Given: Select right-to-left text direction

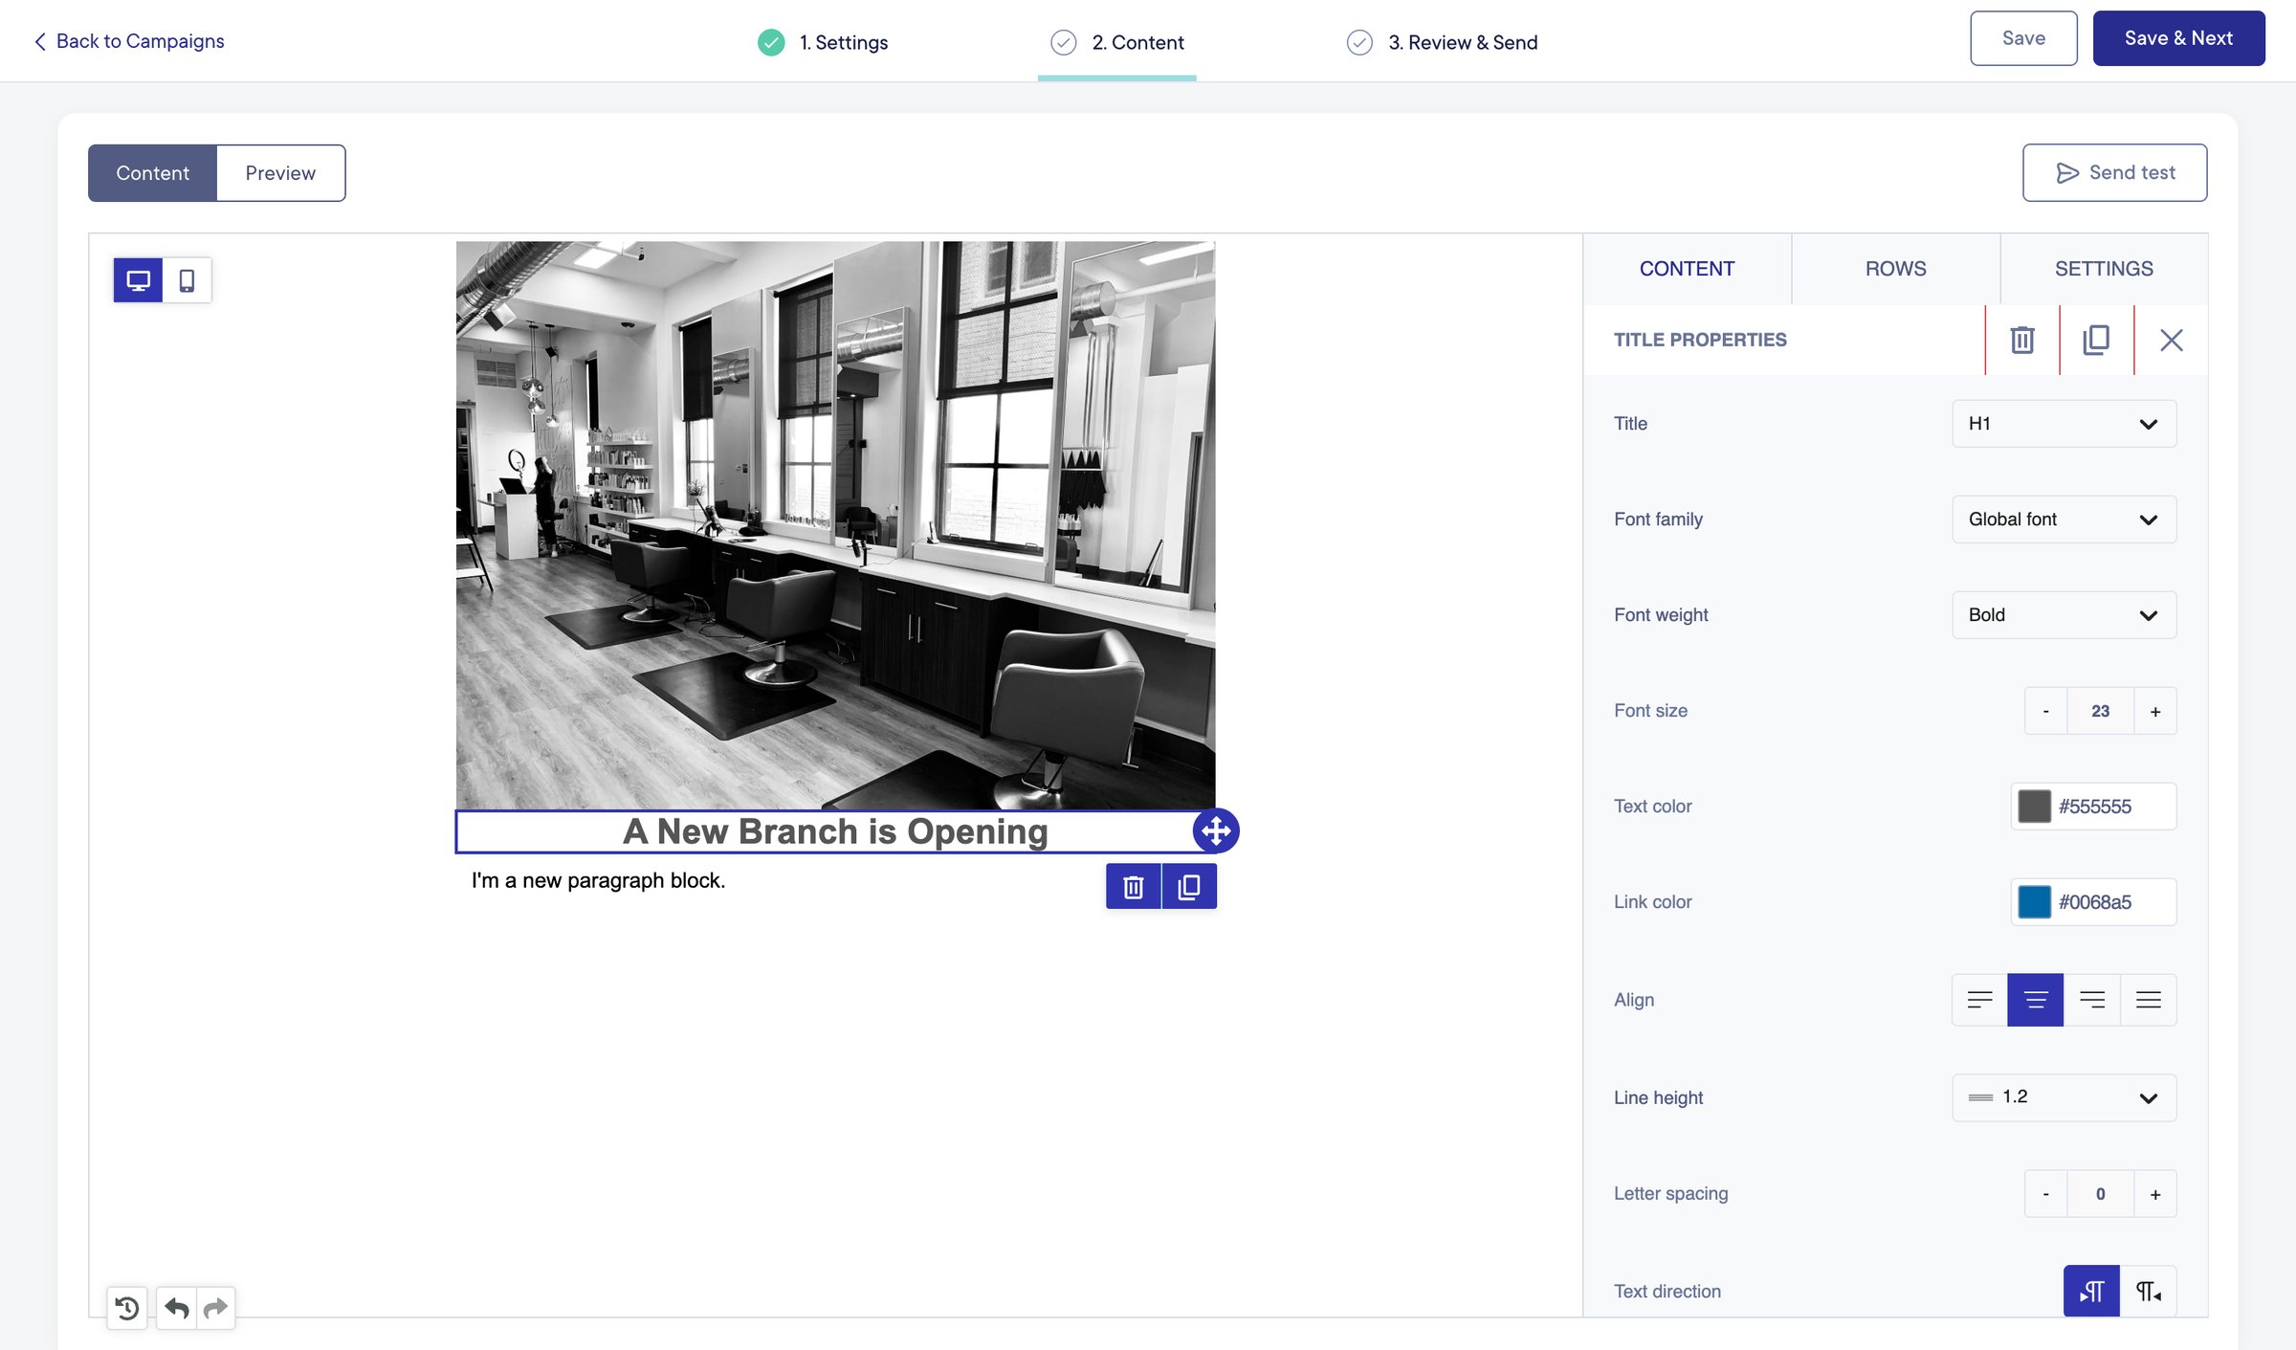Looking at the screenshot, I should 2148,1292.
